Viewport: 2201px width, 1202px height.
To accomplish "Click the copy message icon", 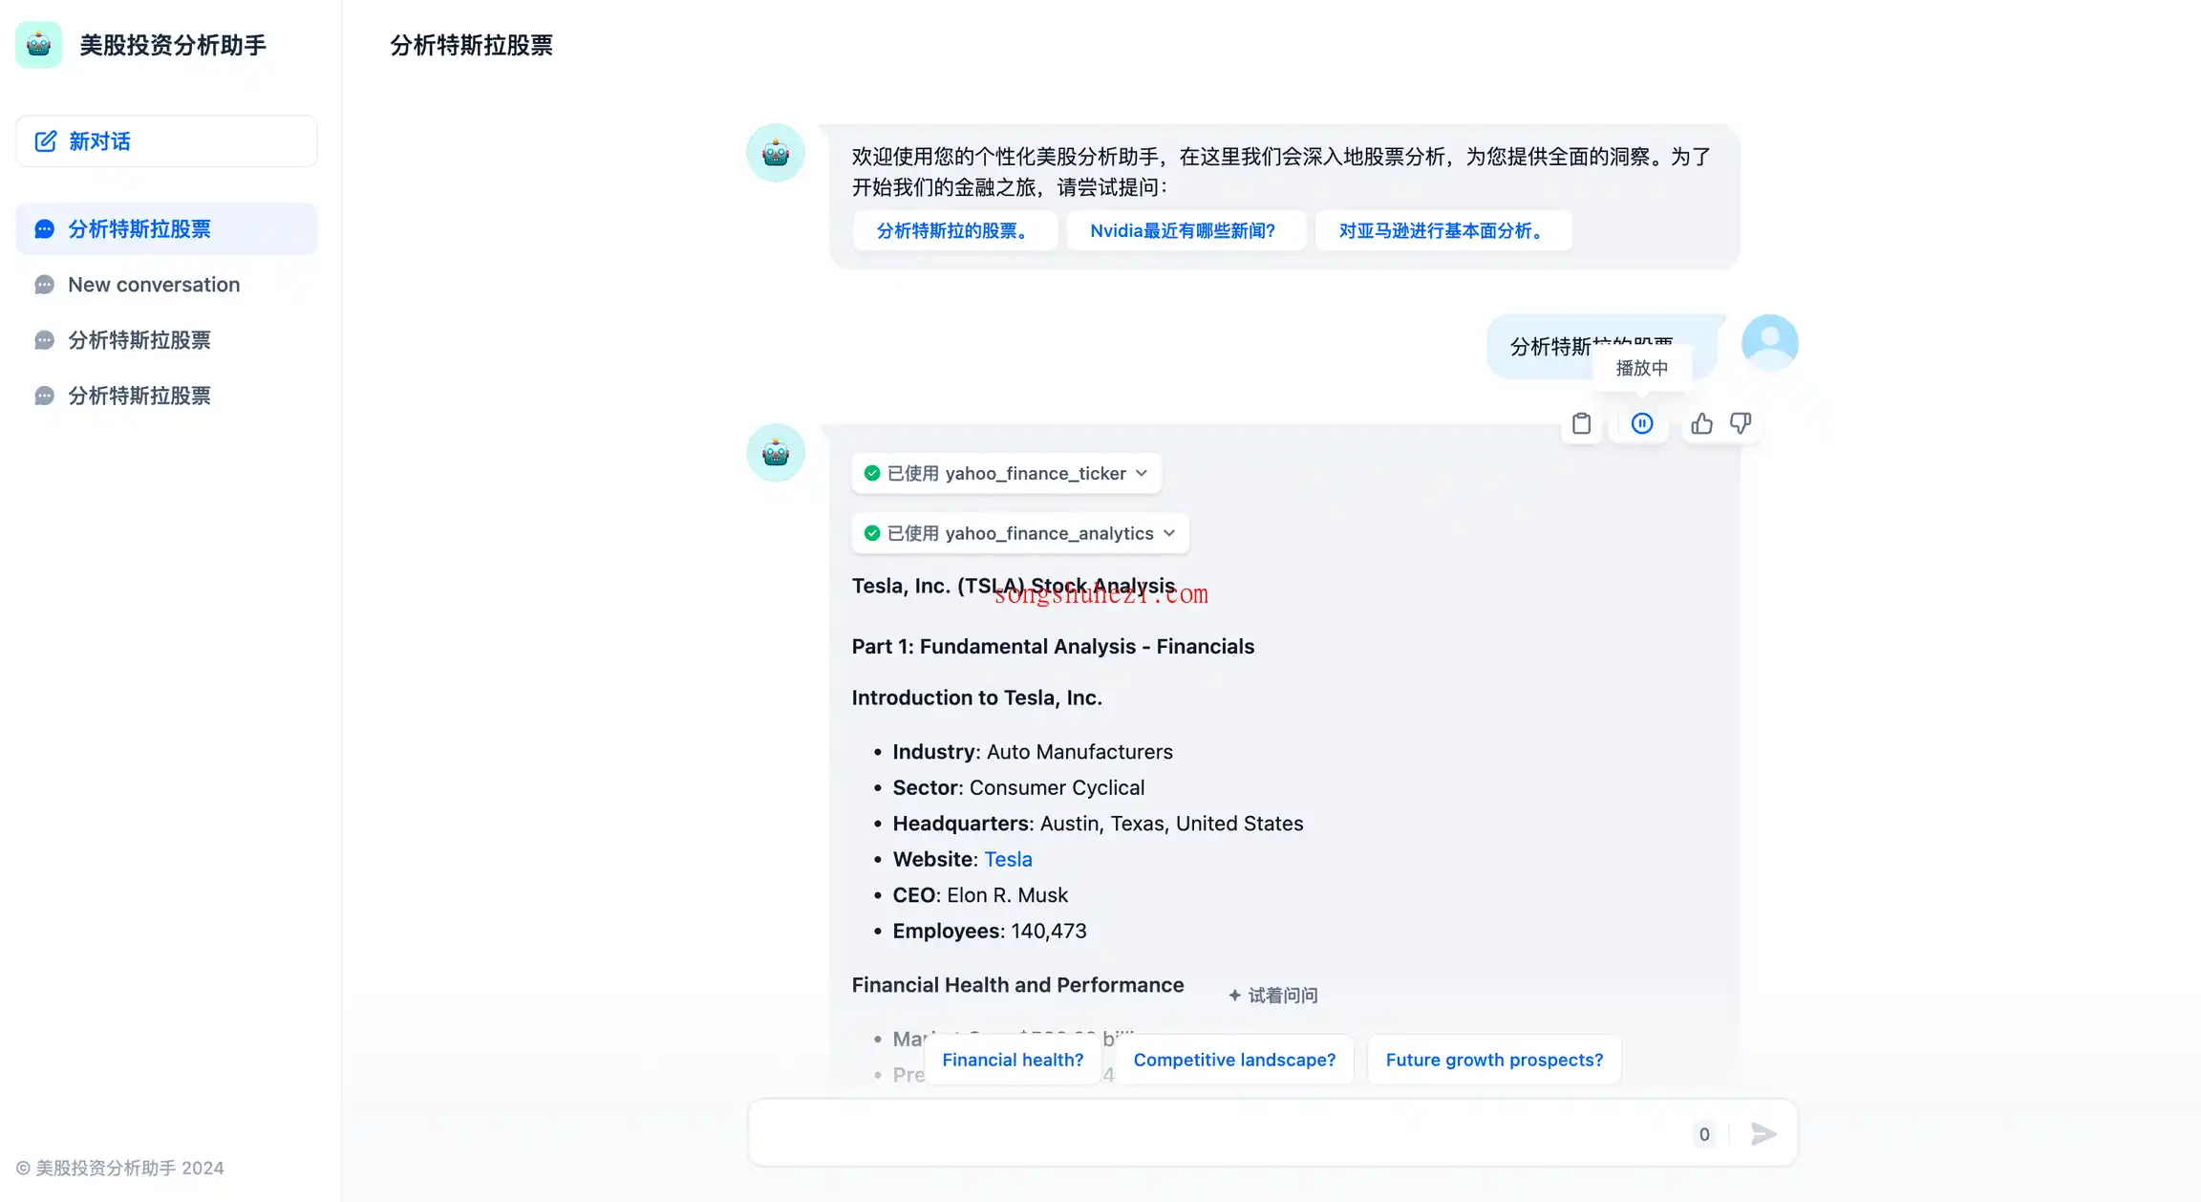I will click(1581, 423).
